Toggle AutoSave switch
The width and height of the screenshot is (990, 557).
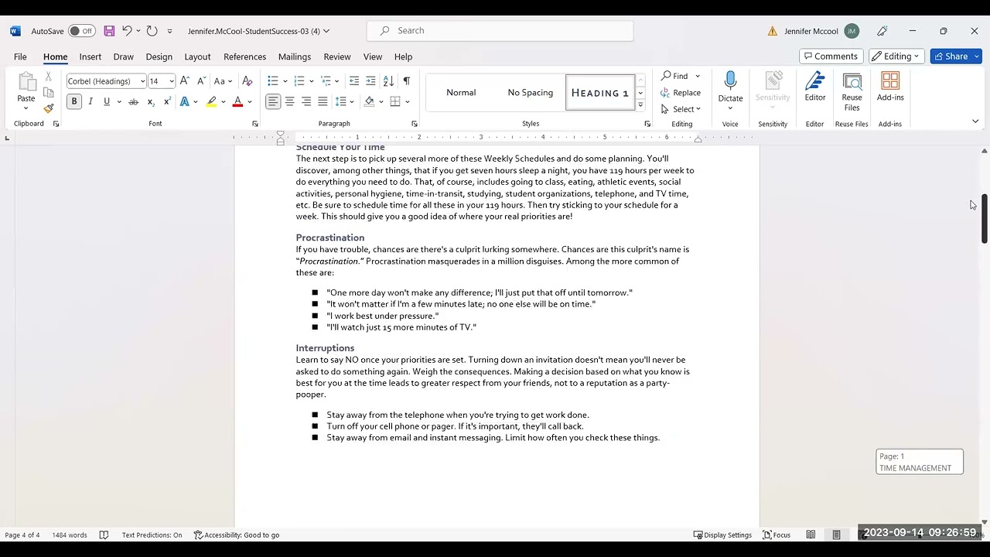pos(81,31)
